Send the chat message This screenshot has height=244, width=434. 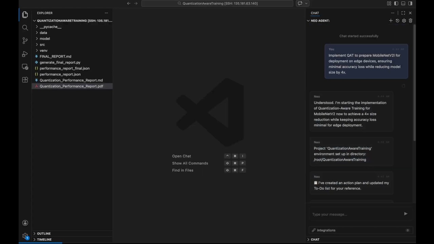tap(406, 214)
